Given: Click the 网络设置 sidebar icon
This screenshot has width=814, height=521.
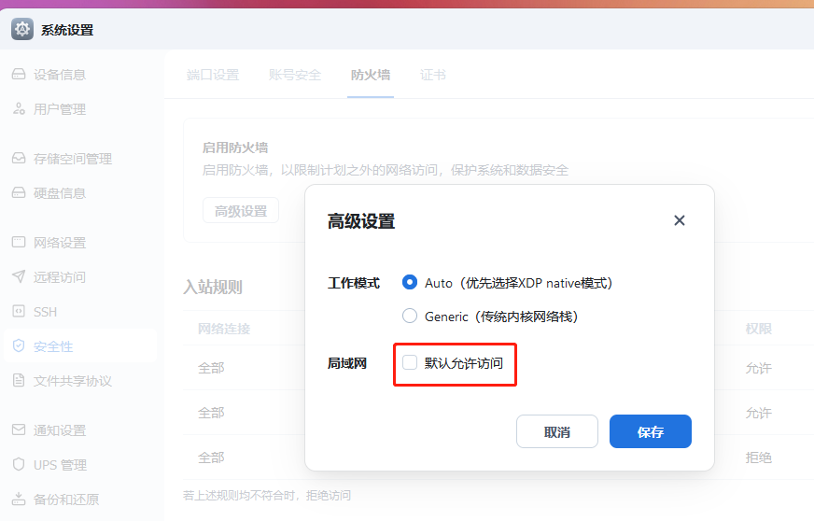Looking at the screenshot, I should [19, 242].
